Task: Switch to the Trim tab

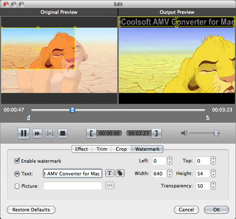Action: click(102, 149)
